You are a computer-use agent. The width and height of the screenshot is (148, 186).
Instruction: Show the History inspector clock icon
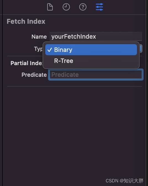tap(66, 7)
